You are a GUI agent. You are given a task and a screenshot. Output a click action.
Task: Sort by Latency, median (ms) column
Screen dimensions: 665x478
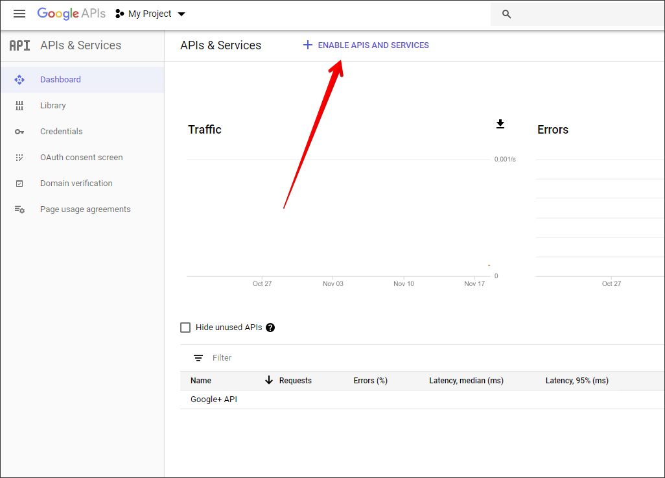(x=466, y=381)
